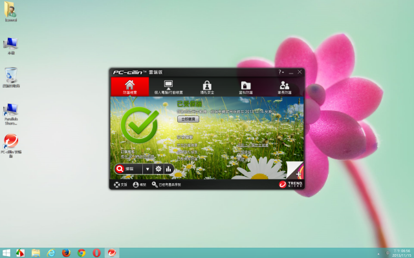Expand the scan options dropdown arrow
This screenshot has width=414, height=258.
(x=147, y=169)
